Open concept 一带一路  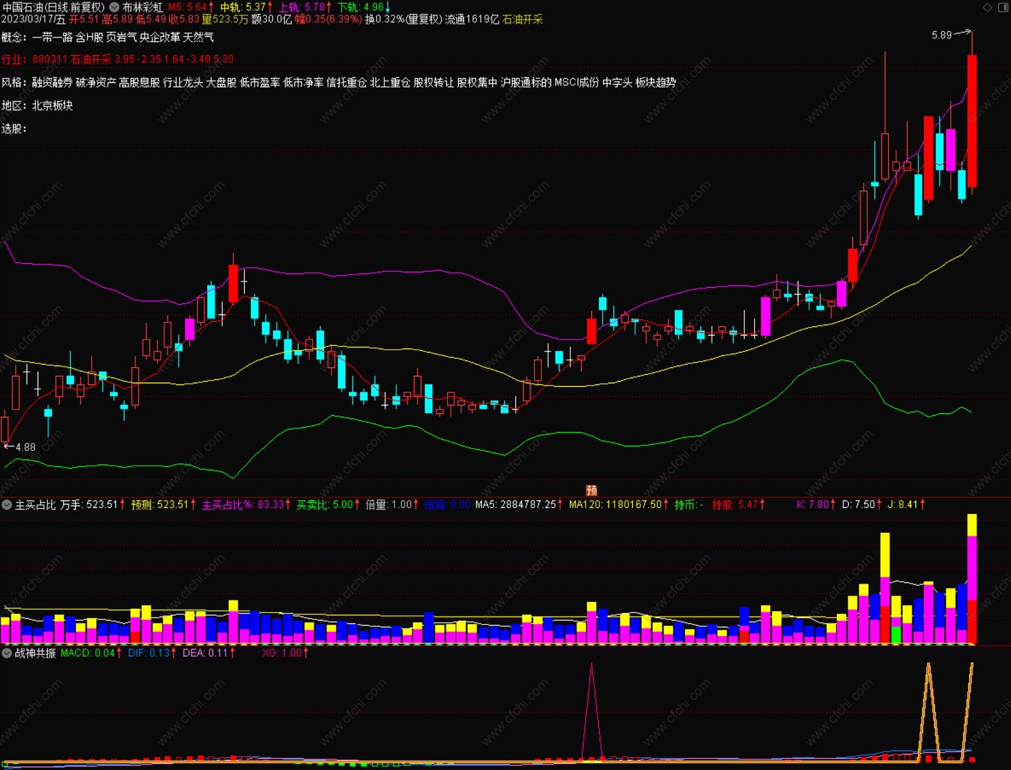point(52,38)
